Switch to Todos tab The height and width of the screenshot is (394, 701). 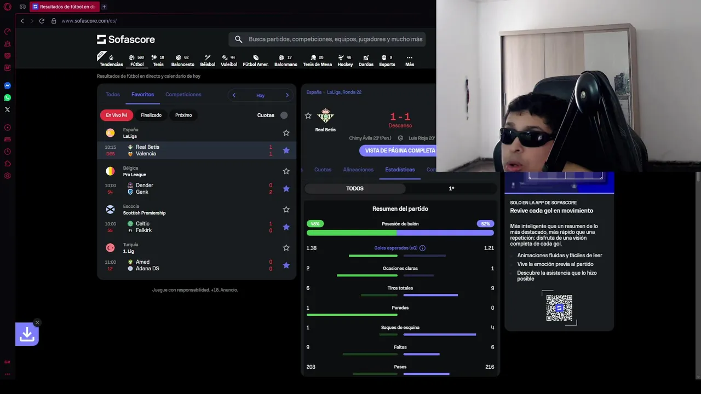coord(113,95)
